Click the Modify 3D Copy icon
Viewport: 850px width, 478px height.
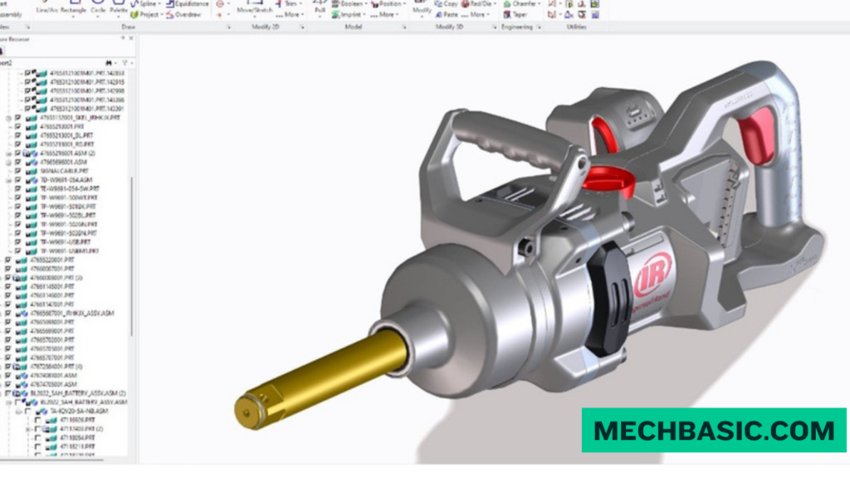[438, 3]
